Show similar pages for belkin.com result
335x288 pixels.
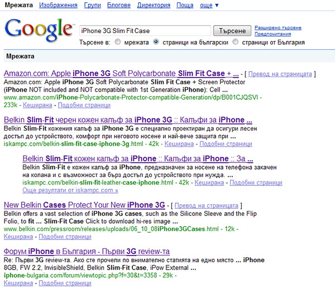(65, 237)
